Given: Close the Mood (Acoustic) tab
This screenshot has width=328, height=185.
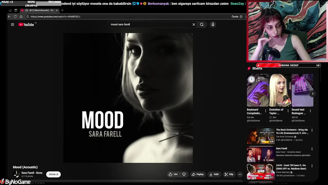Looking at the screenshot, I should click(56, 10).
